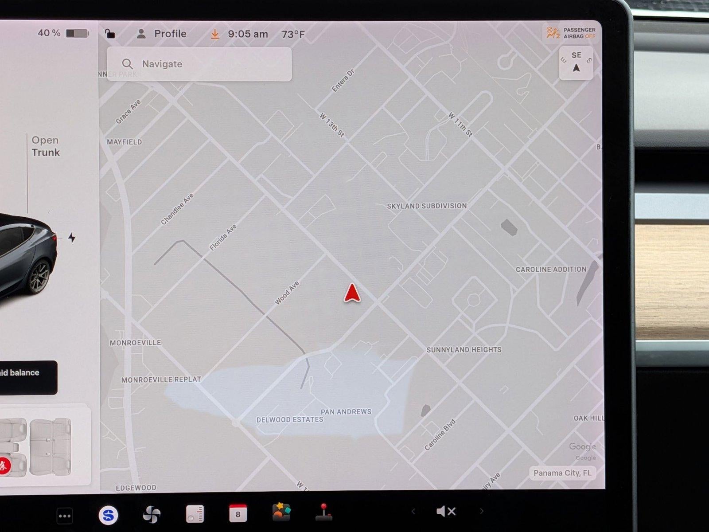Viewport: 709px width, 532px height.
Task: Tap Chandlee Ave street label
Action: click(x=177, y=209)
